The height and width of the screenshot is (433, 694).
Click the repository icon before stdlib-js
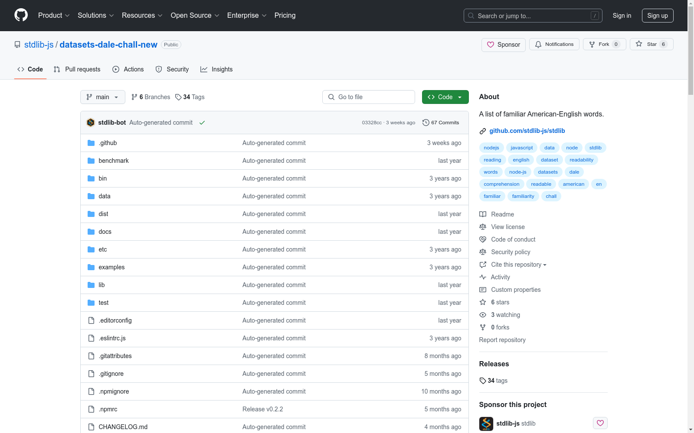17,45
